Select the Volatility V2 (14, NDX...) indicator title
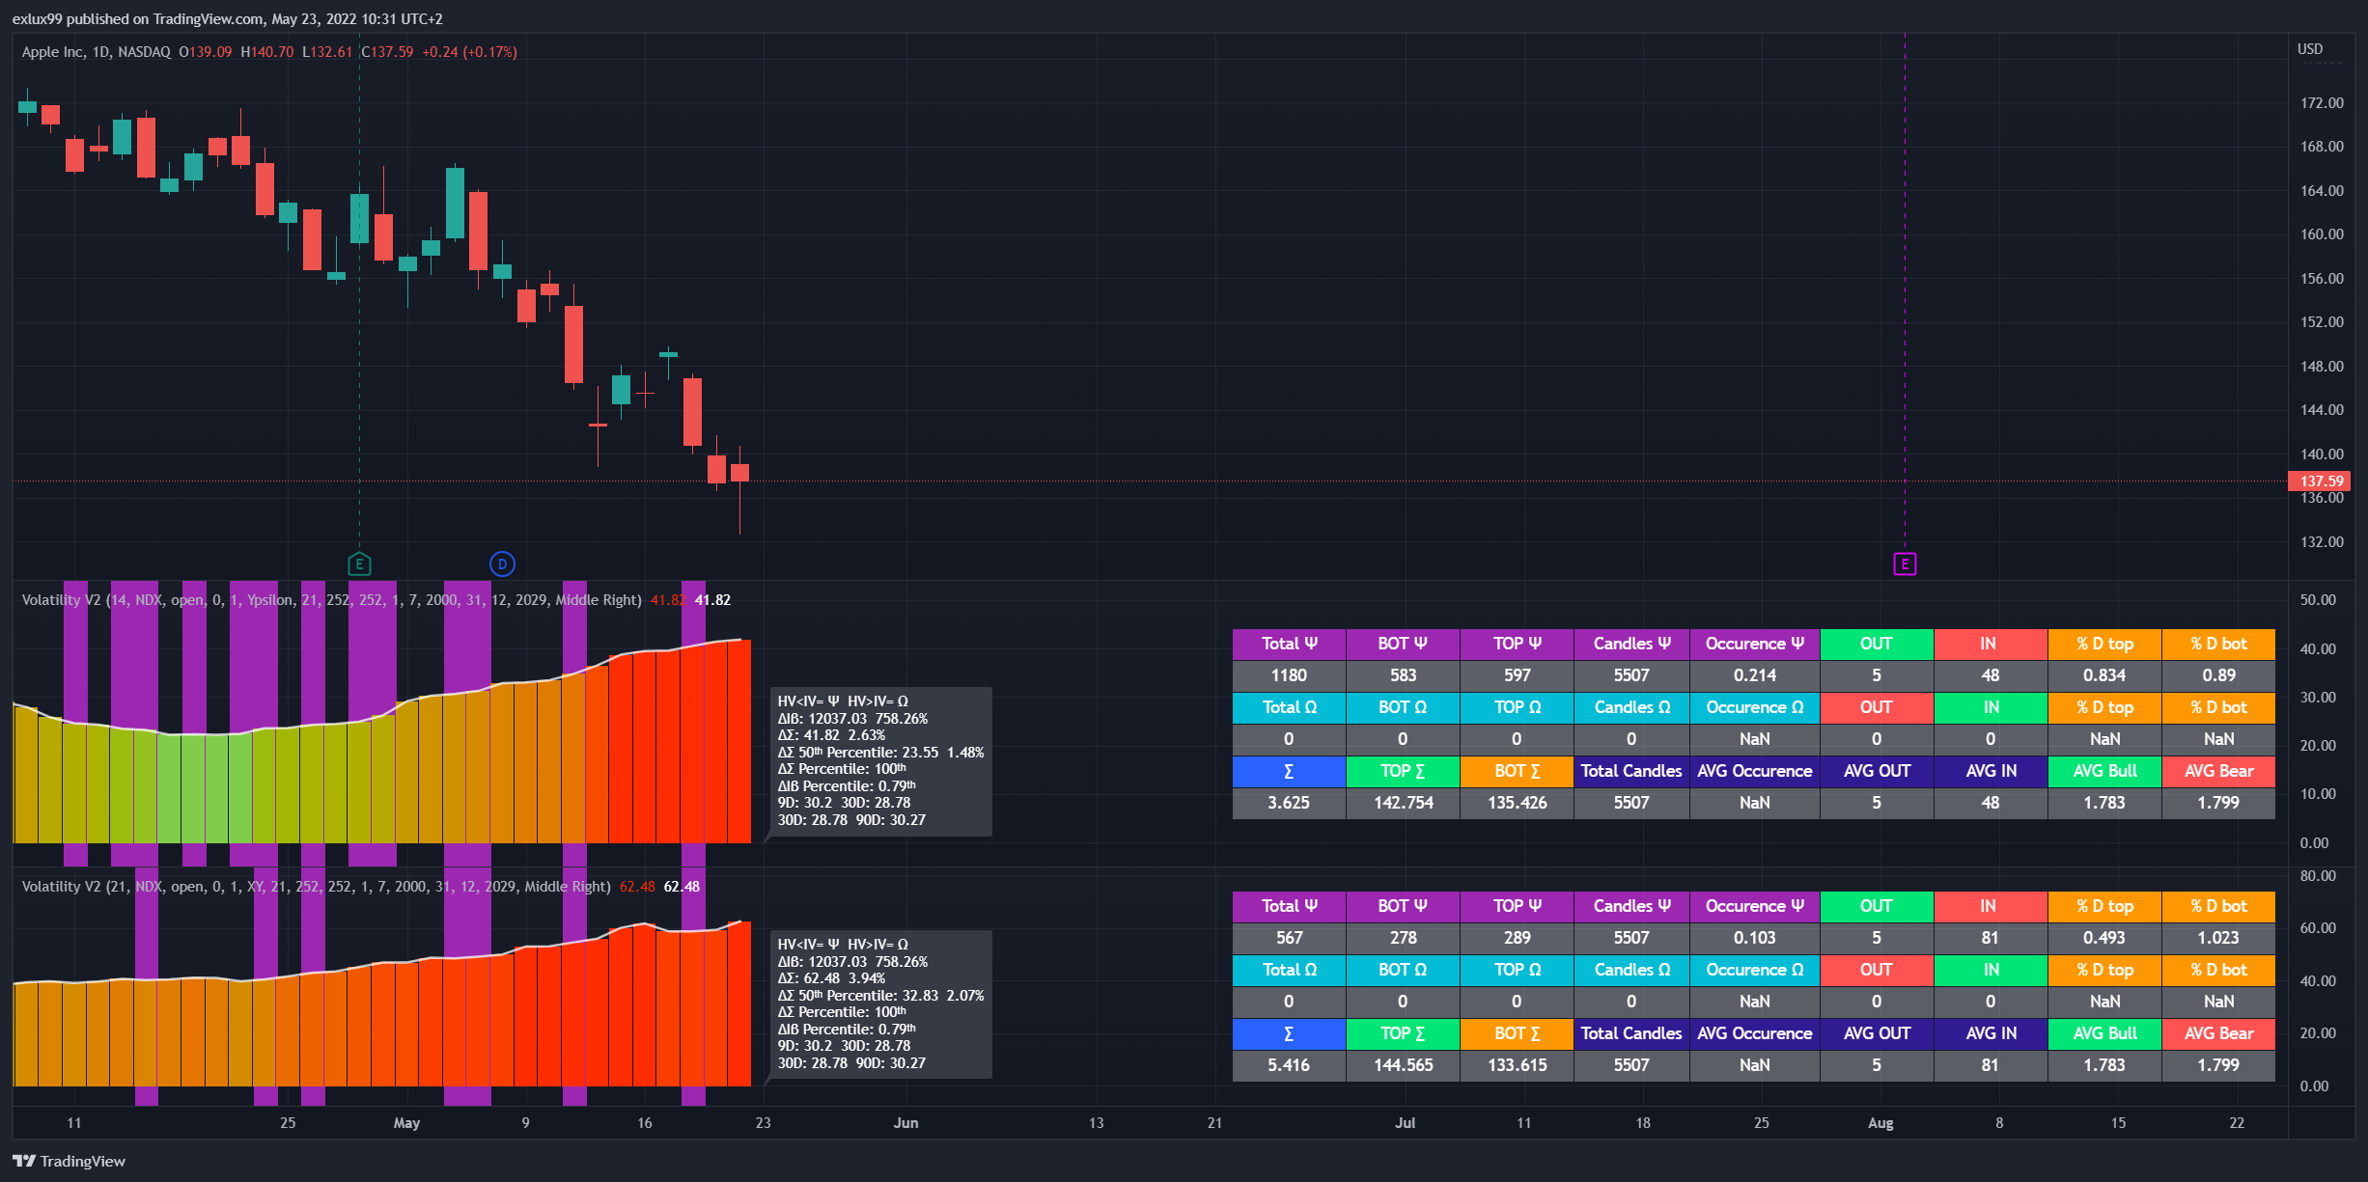 [331, 600]
